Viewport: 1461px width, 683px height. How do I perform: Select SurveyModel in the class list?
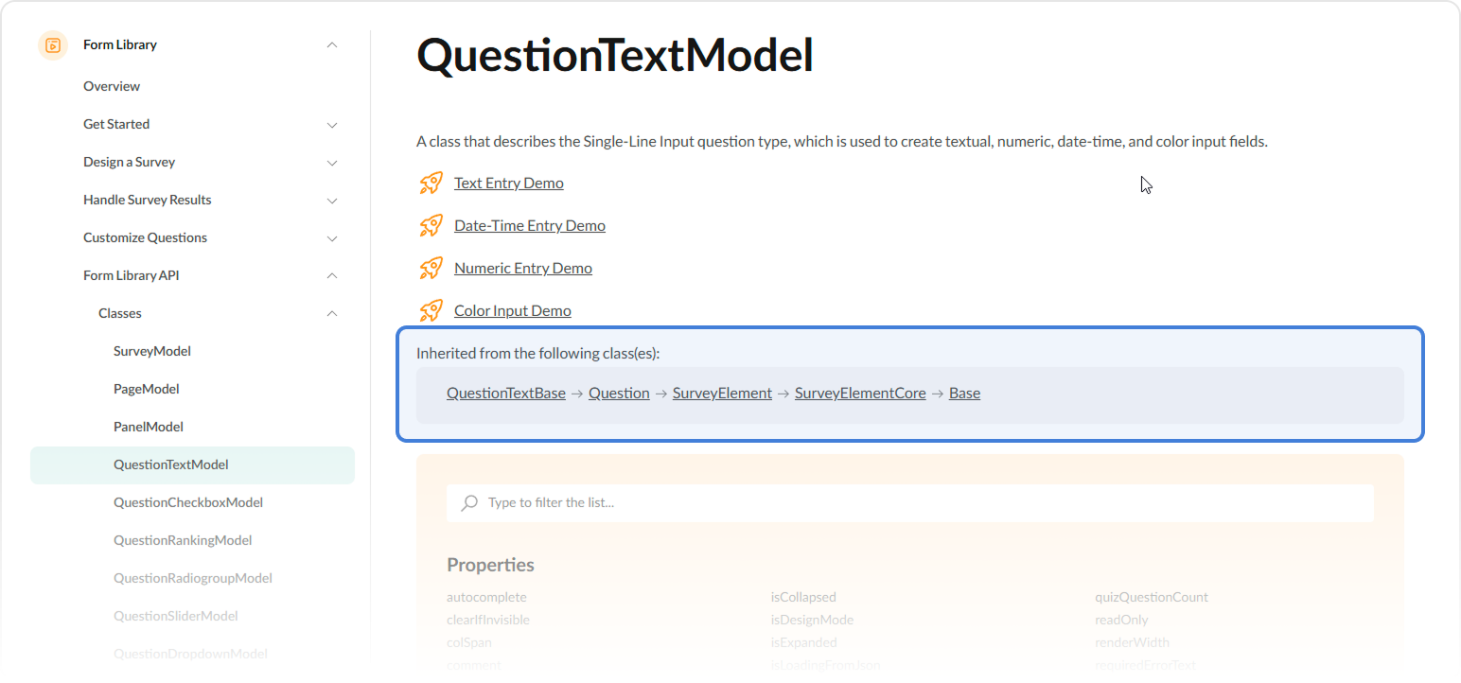[151, 351]
